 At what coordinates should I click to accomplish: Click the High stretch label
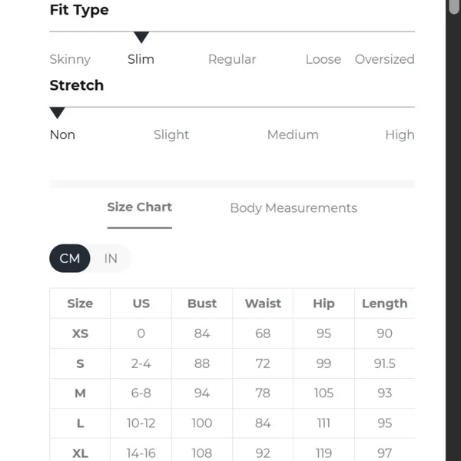tap(400, 135)
